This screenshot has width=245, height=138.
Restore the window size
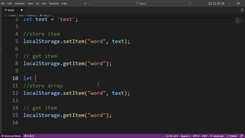click(238, 3)
